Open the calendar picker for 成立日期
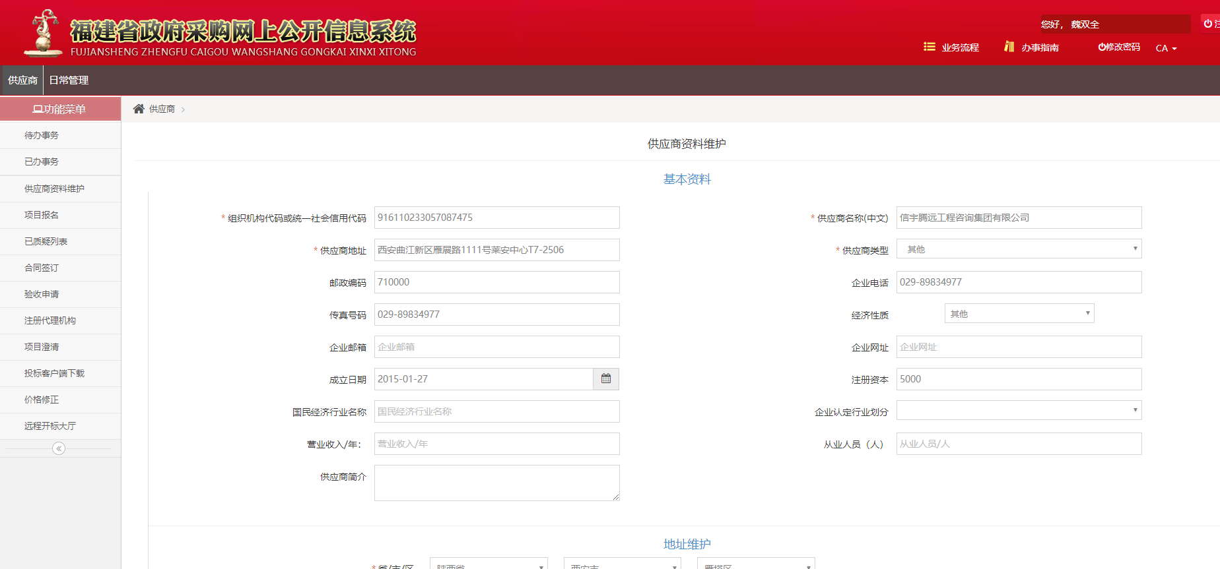Image resolution: width=1220 pixels, height=569 pixels. click(x=606, y=379)
